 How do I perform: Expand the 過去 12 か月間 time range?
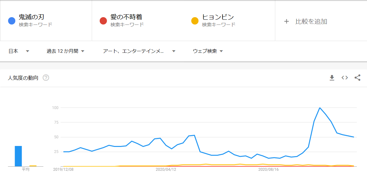click(x=65, y=51)
